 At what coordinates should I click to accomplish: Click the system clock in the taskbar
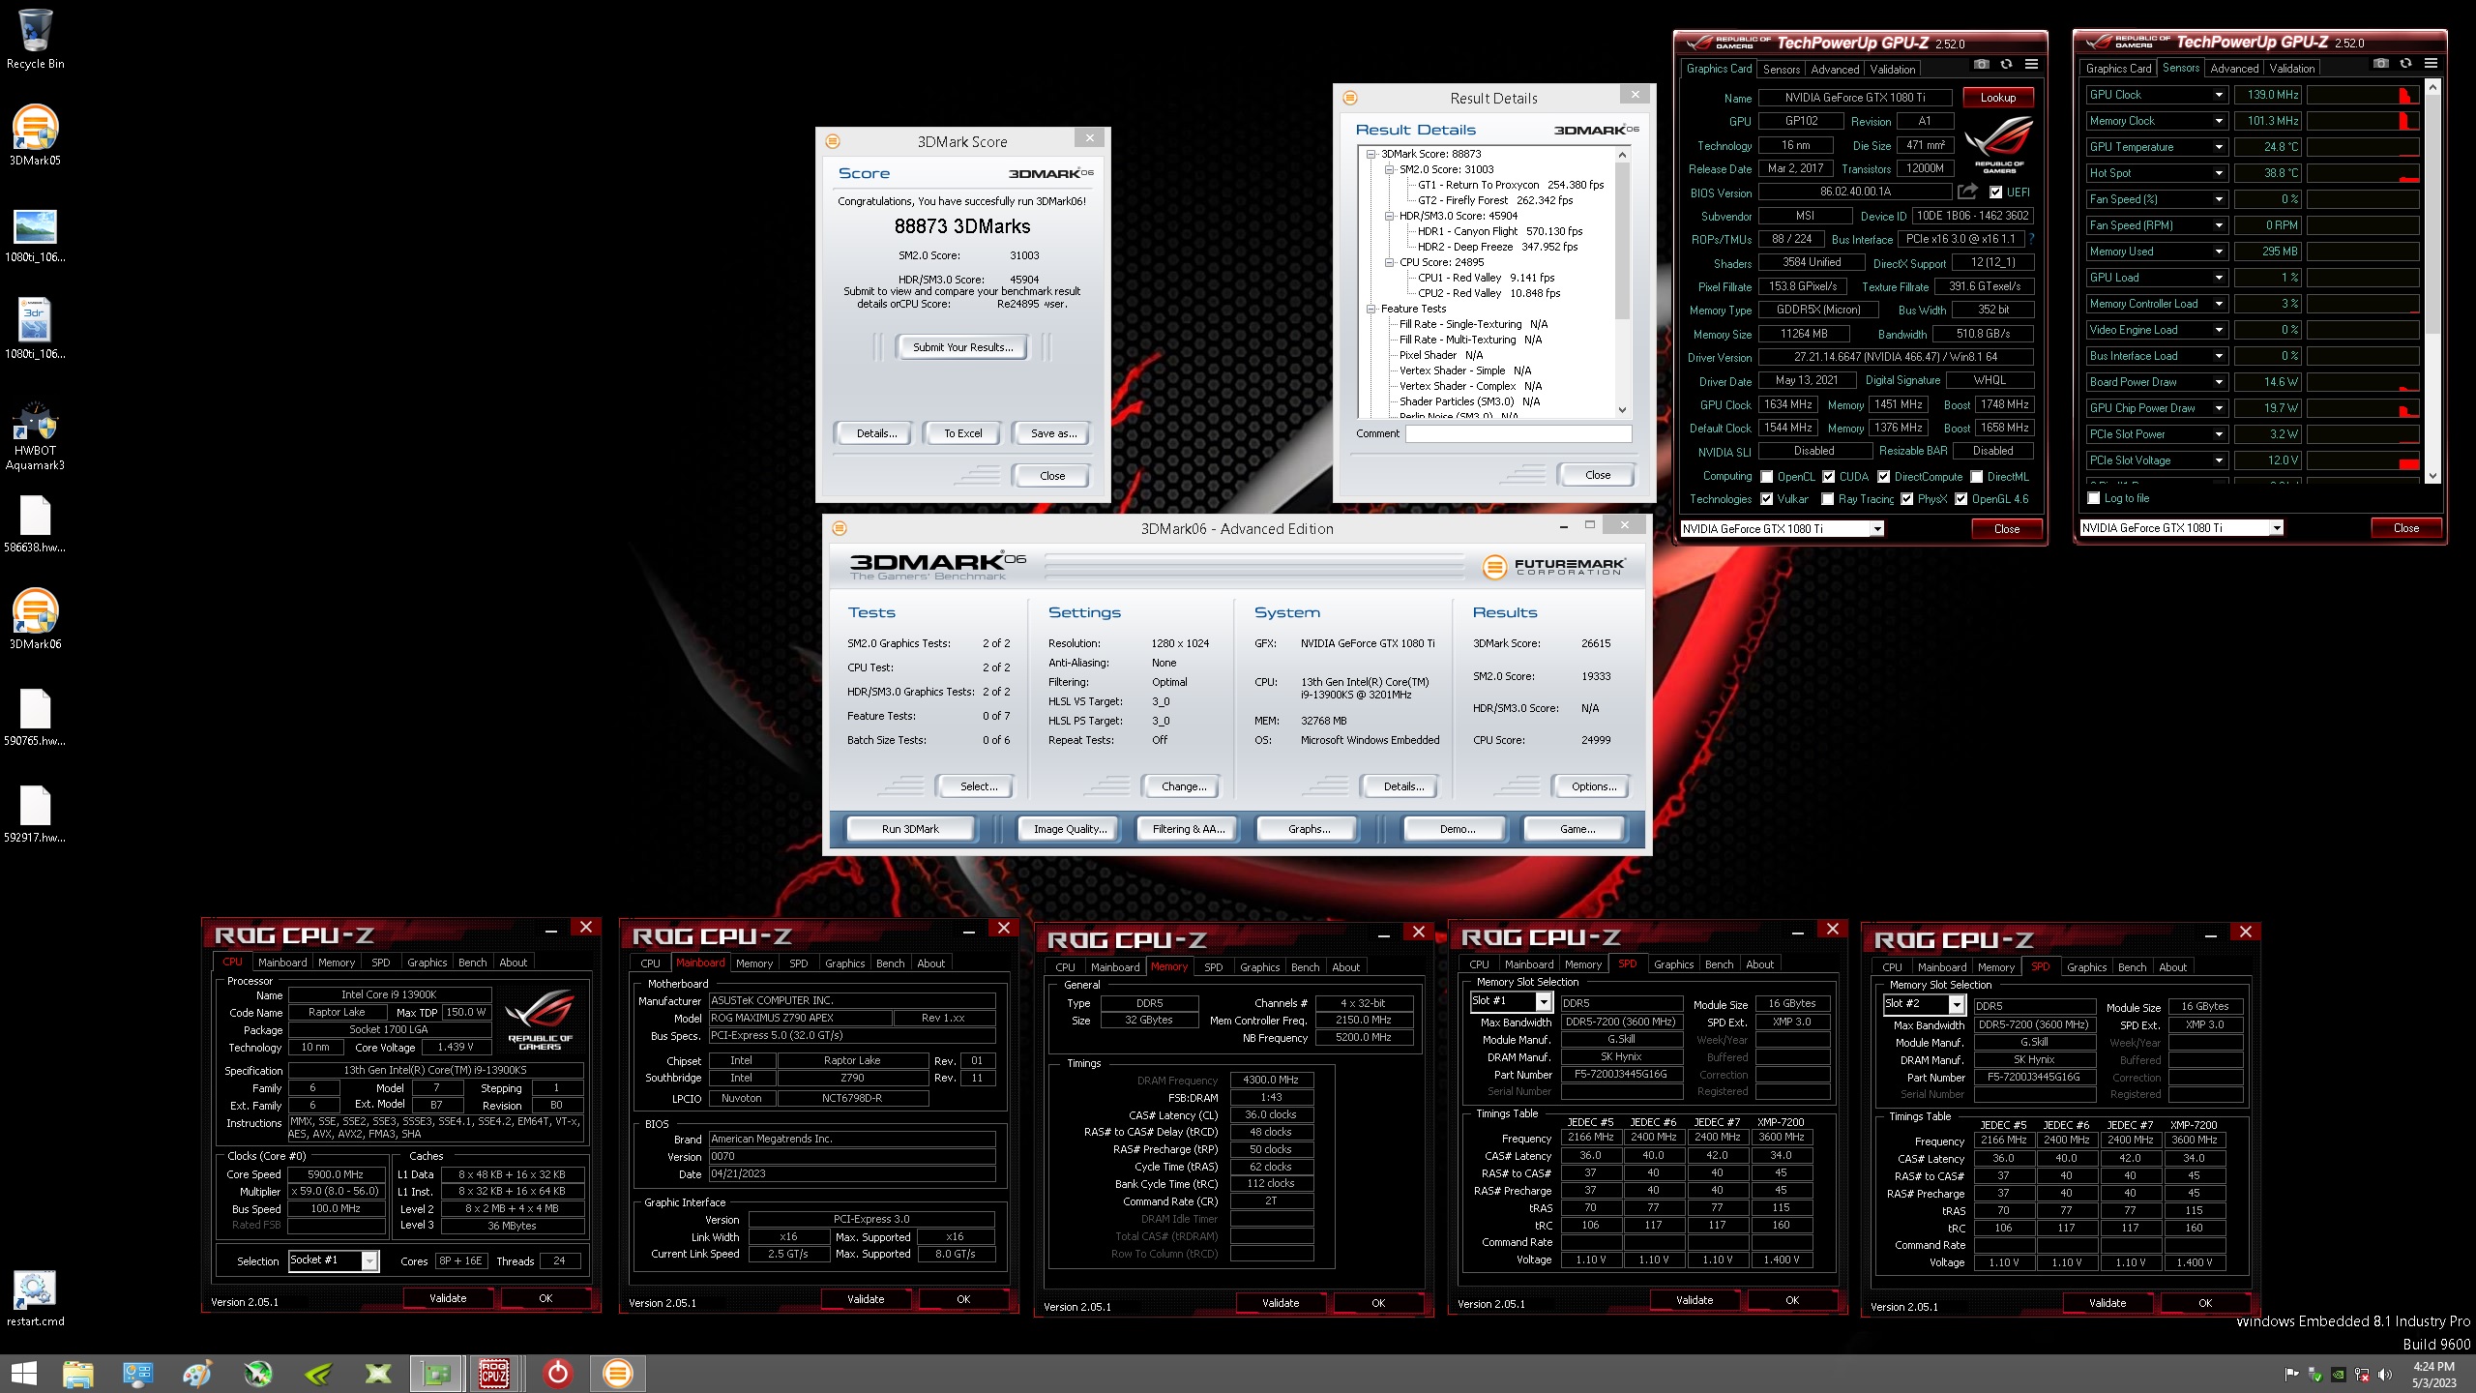2433,1375
